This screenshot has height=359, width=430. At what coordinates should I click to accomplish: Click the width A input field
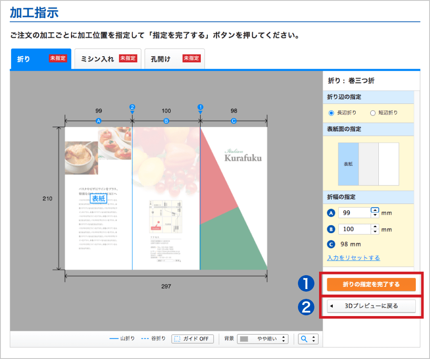pos(353,213)
